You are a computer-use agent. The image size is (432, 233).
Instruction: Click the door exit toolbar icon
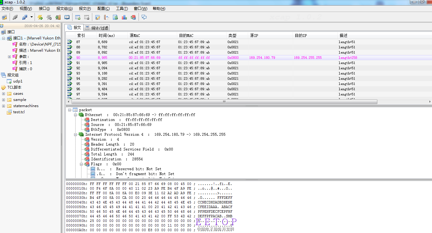(58, 17)
